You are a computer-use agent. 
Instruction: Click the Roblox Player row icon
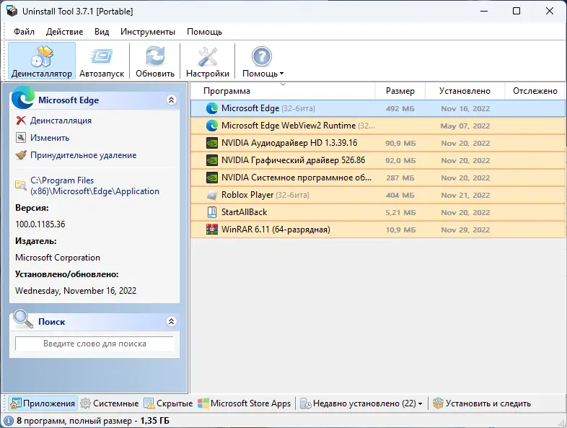pos(212,196)
